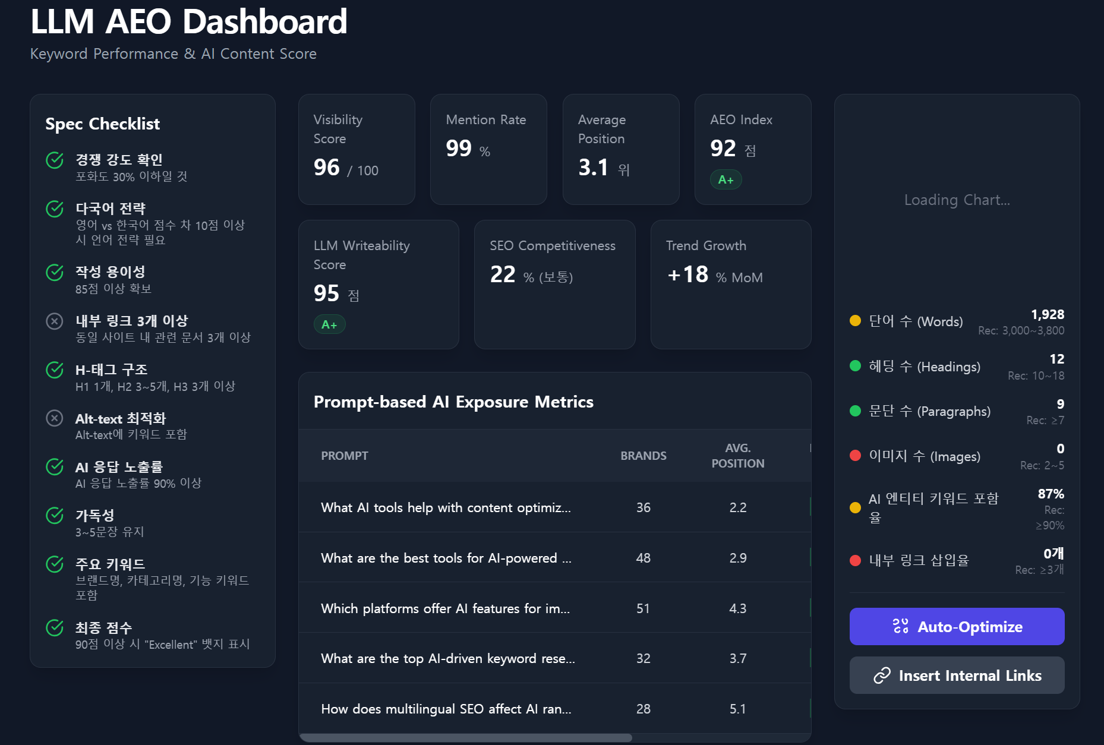
Task: Click the yellow dot beside 단어 수 (Words)
Action: point(856,321)
